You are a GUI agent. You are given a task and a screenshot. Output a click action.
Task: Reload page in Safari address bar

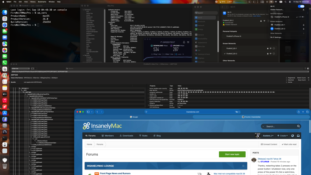pos(239,112)
